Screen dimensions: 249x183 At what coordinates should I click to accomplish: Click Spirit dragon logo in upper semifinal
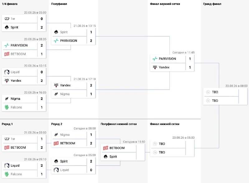tap(56, 32)
